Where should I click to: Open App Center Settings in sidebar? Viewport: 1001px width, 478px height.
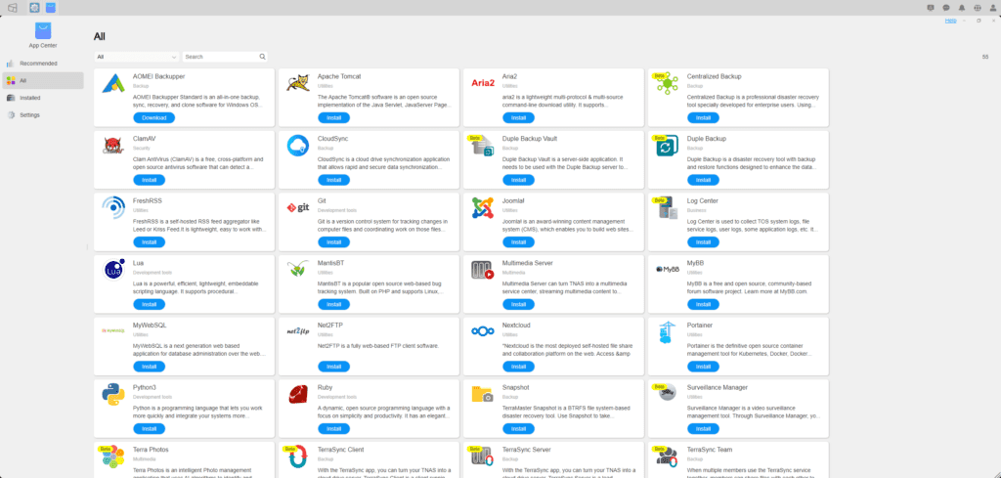[29, 114]
